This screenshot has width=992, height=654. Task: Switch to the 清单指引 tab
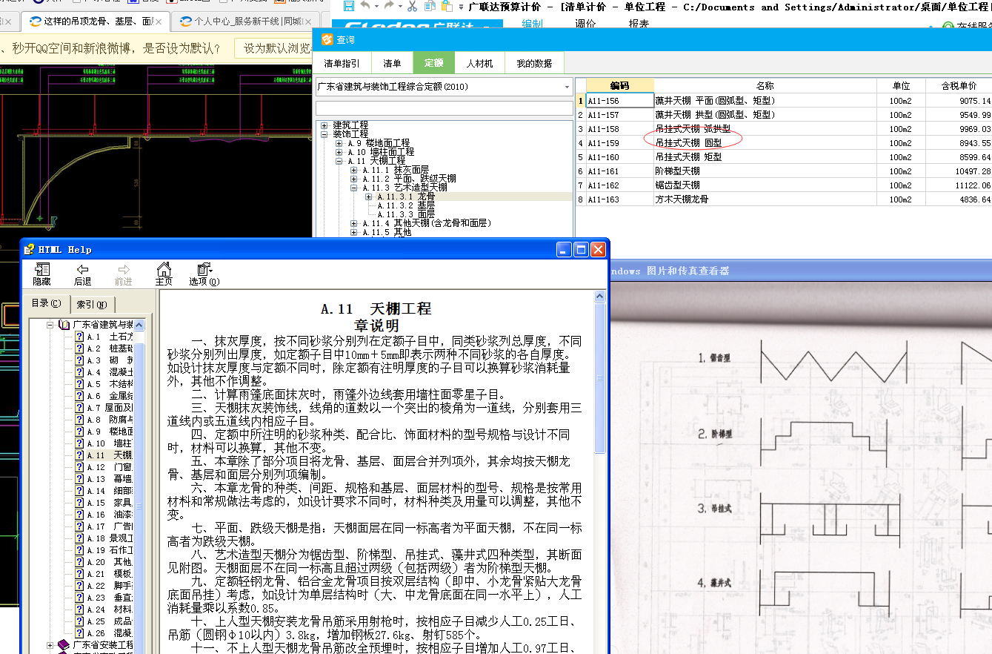coord(342,64)
